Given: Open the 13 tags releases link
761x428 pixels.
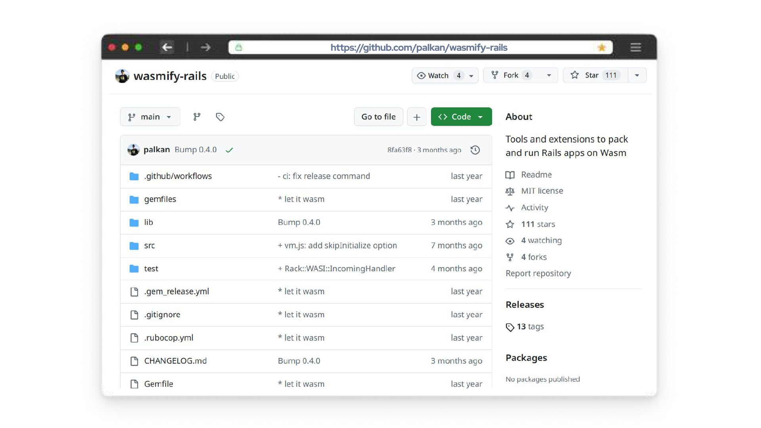Looking at the screenshot, I should [530, 327].
